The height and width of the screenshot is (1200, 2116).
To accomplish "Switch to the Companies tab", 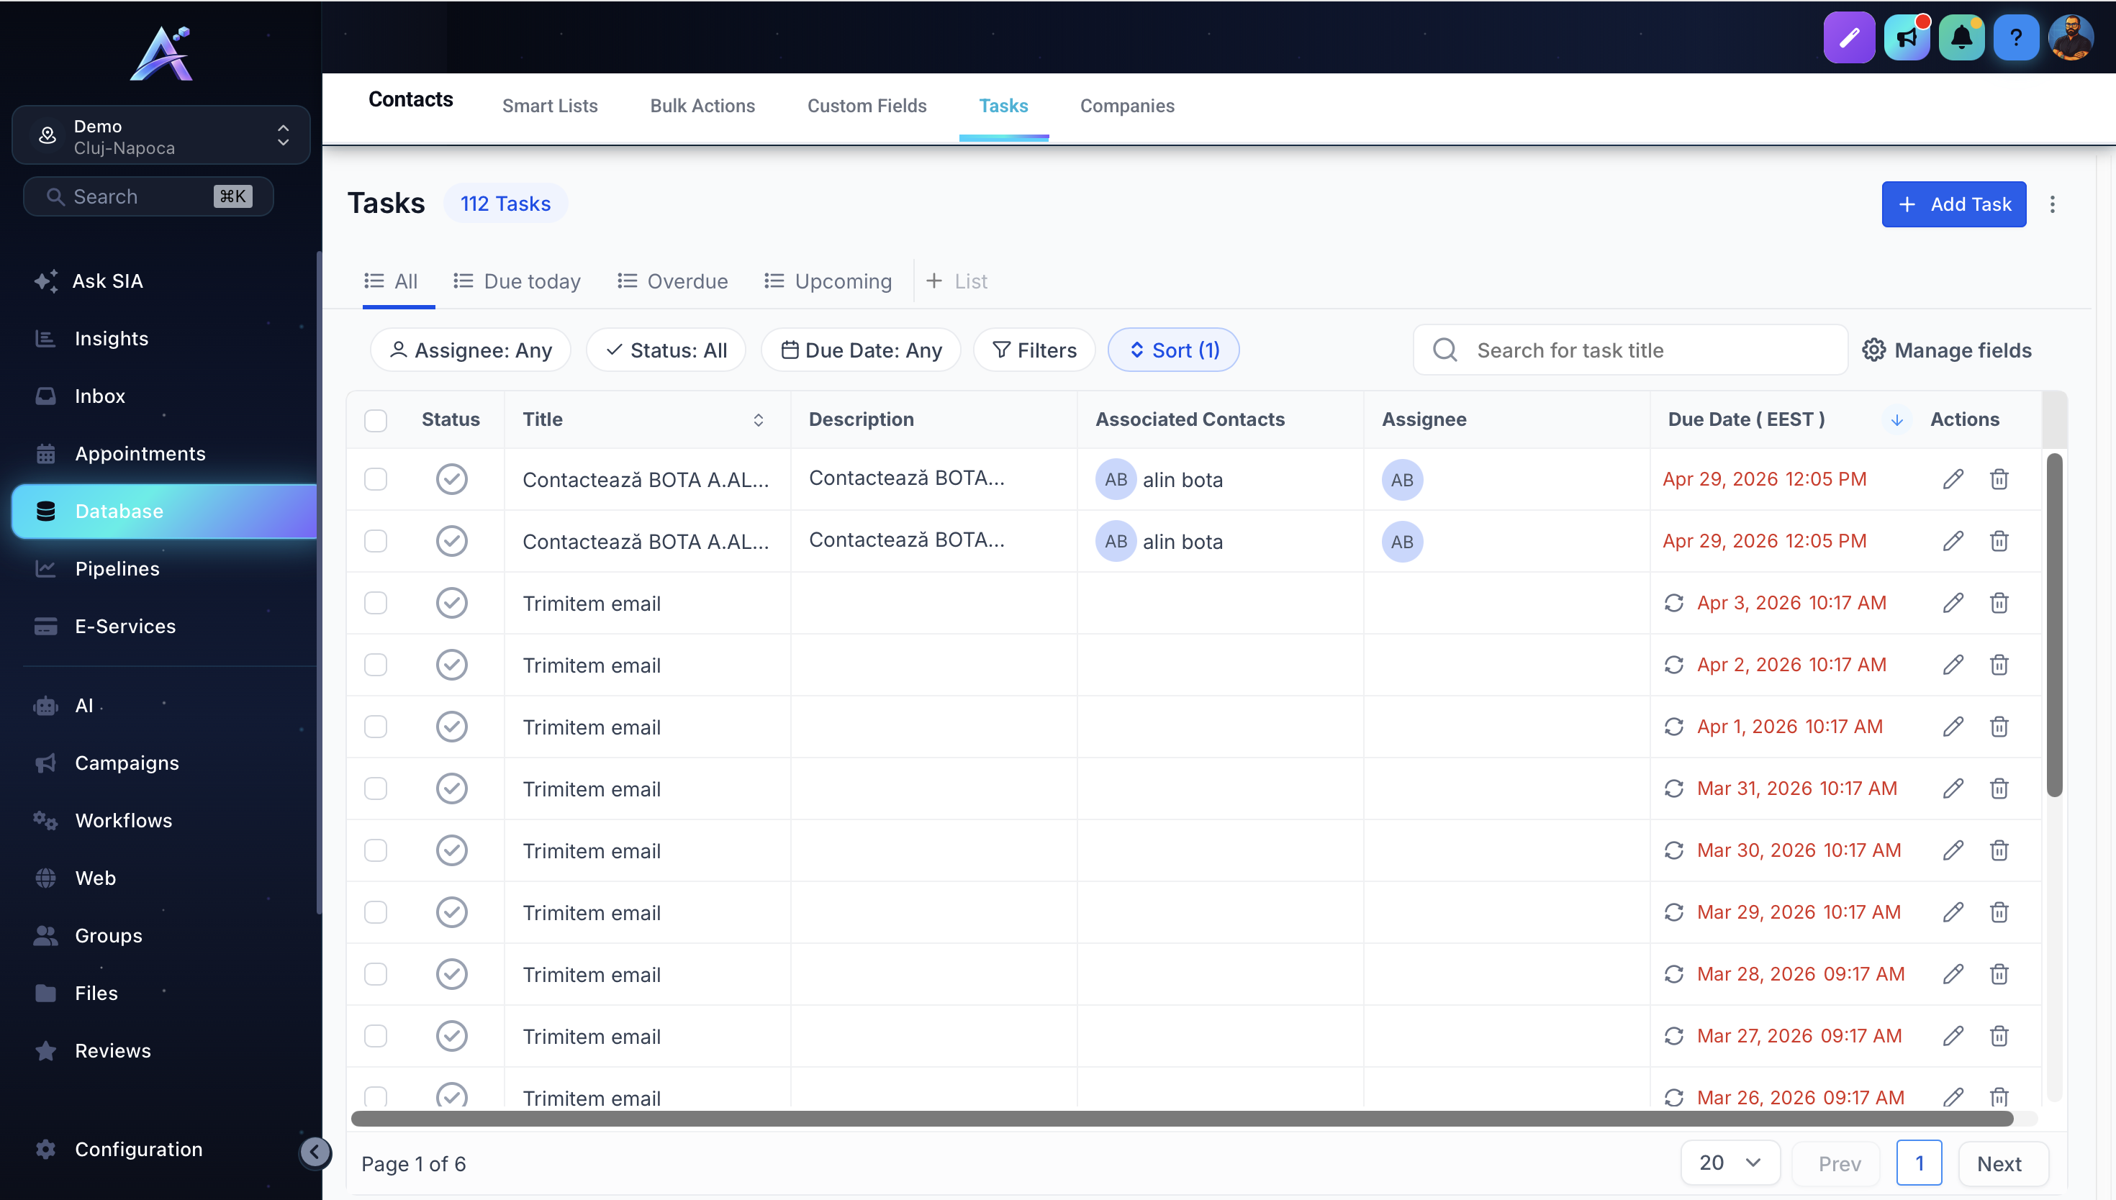I will pyautogui.click(x=1127, y=106).
